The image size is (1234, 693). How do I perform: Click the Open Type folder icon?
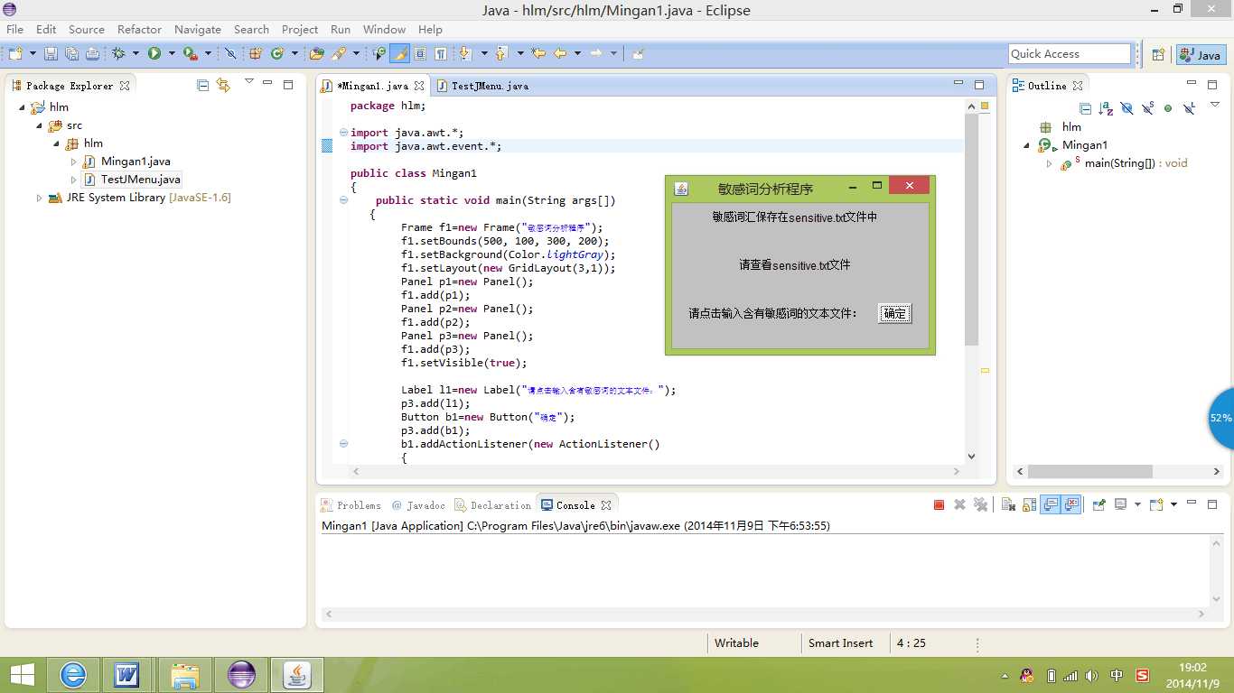click(317, 54)
